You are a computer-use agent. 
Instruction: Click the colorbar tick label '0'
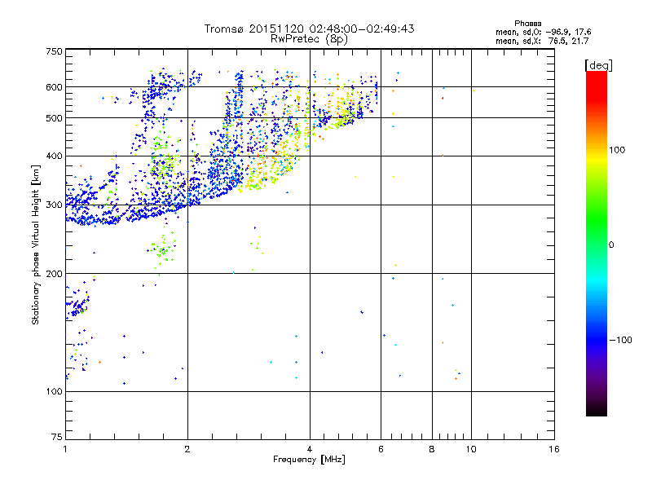point(611,245)
